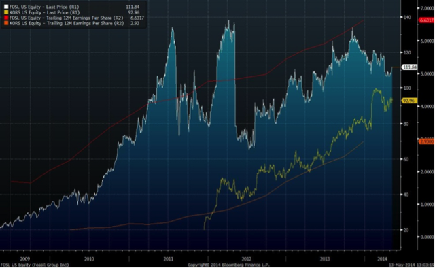Click the 2009 year label on time axis
The width and height of the screenshot is (435, 268).
point(24,259)
